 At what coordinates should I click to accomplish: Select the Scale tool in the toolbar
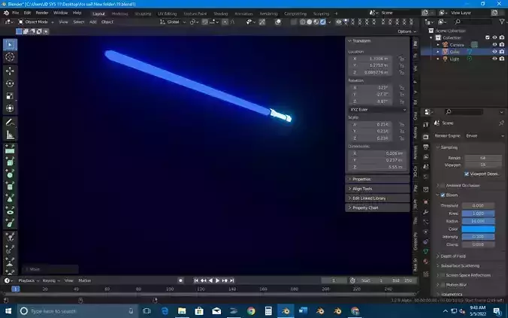tap(10, 95)
